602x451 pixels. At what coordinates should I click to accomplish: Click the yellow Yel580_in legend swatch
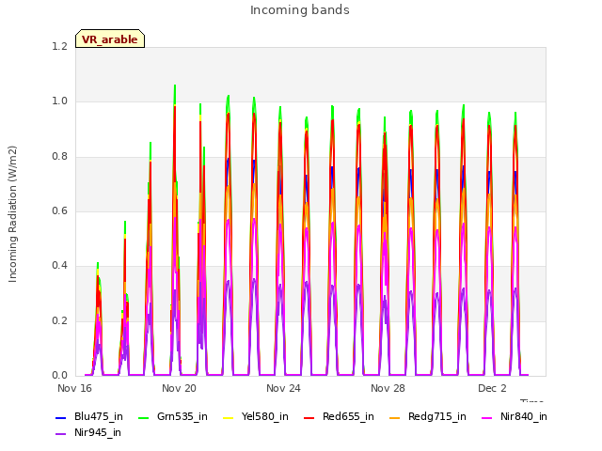pos(228,418)
